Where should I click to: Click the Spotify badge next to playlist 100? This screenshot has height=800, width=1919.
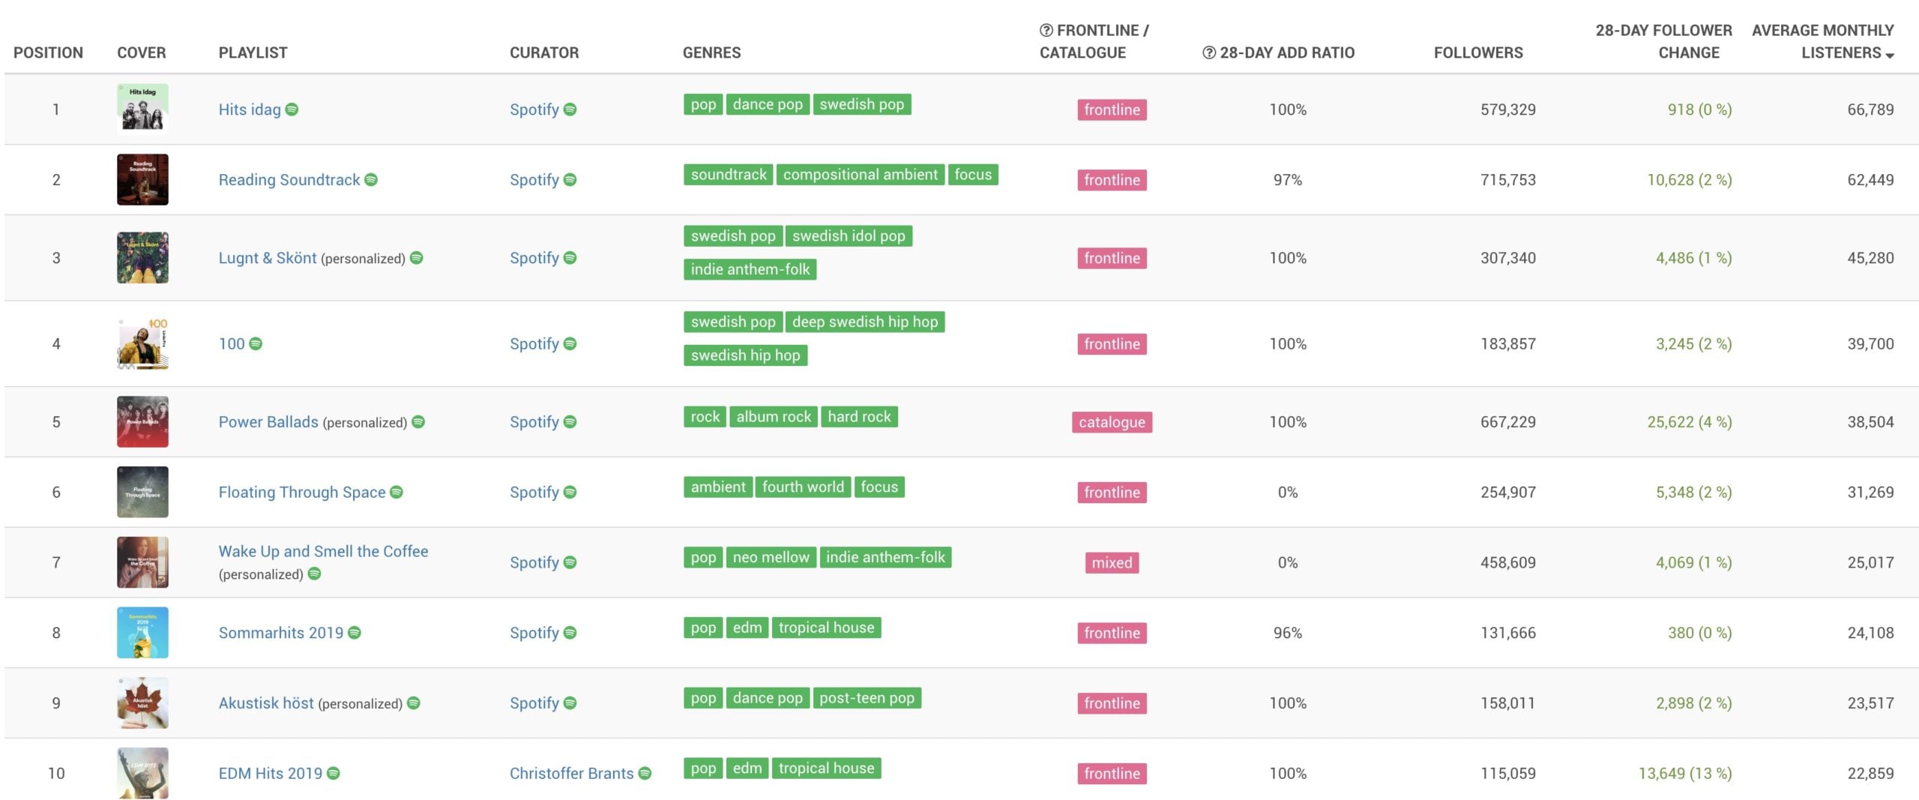pos(256,343)
